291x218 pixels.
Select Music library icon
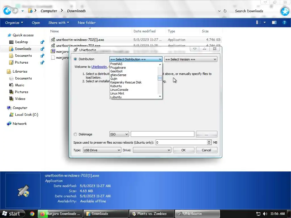(11, 85)
